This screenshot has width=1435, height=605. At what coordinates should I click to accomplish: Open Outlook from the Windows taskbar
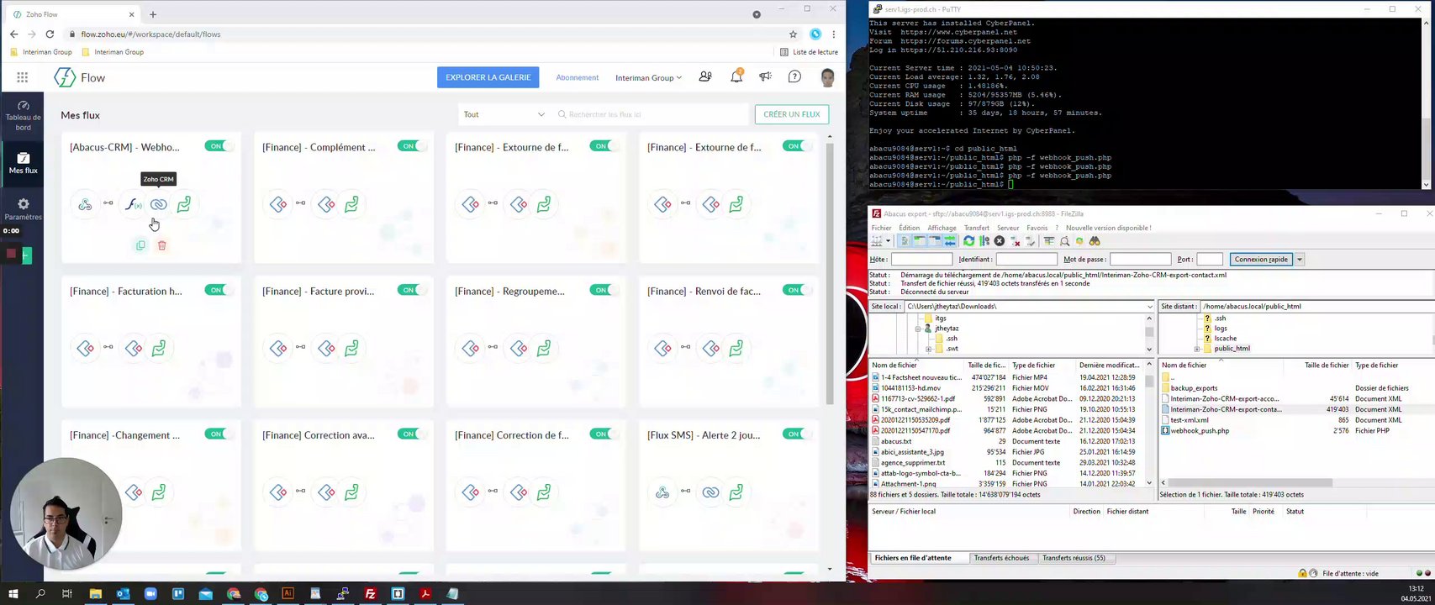click(x=124, y=593)
